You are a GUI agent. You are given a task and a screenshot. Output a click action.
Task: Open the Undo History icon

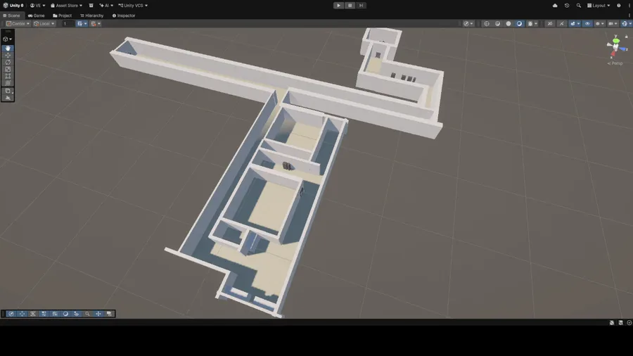[567, 5]
